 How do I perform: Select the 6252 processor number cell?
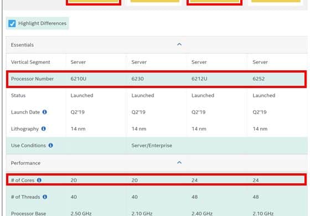(259, 79)
